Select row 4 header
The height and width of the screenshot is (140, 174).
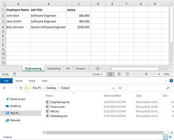3,27
